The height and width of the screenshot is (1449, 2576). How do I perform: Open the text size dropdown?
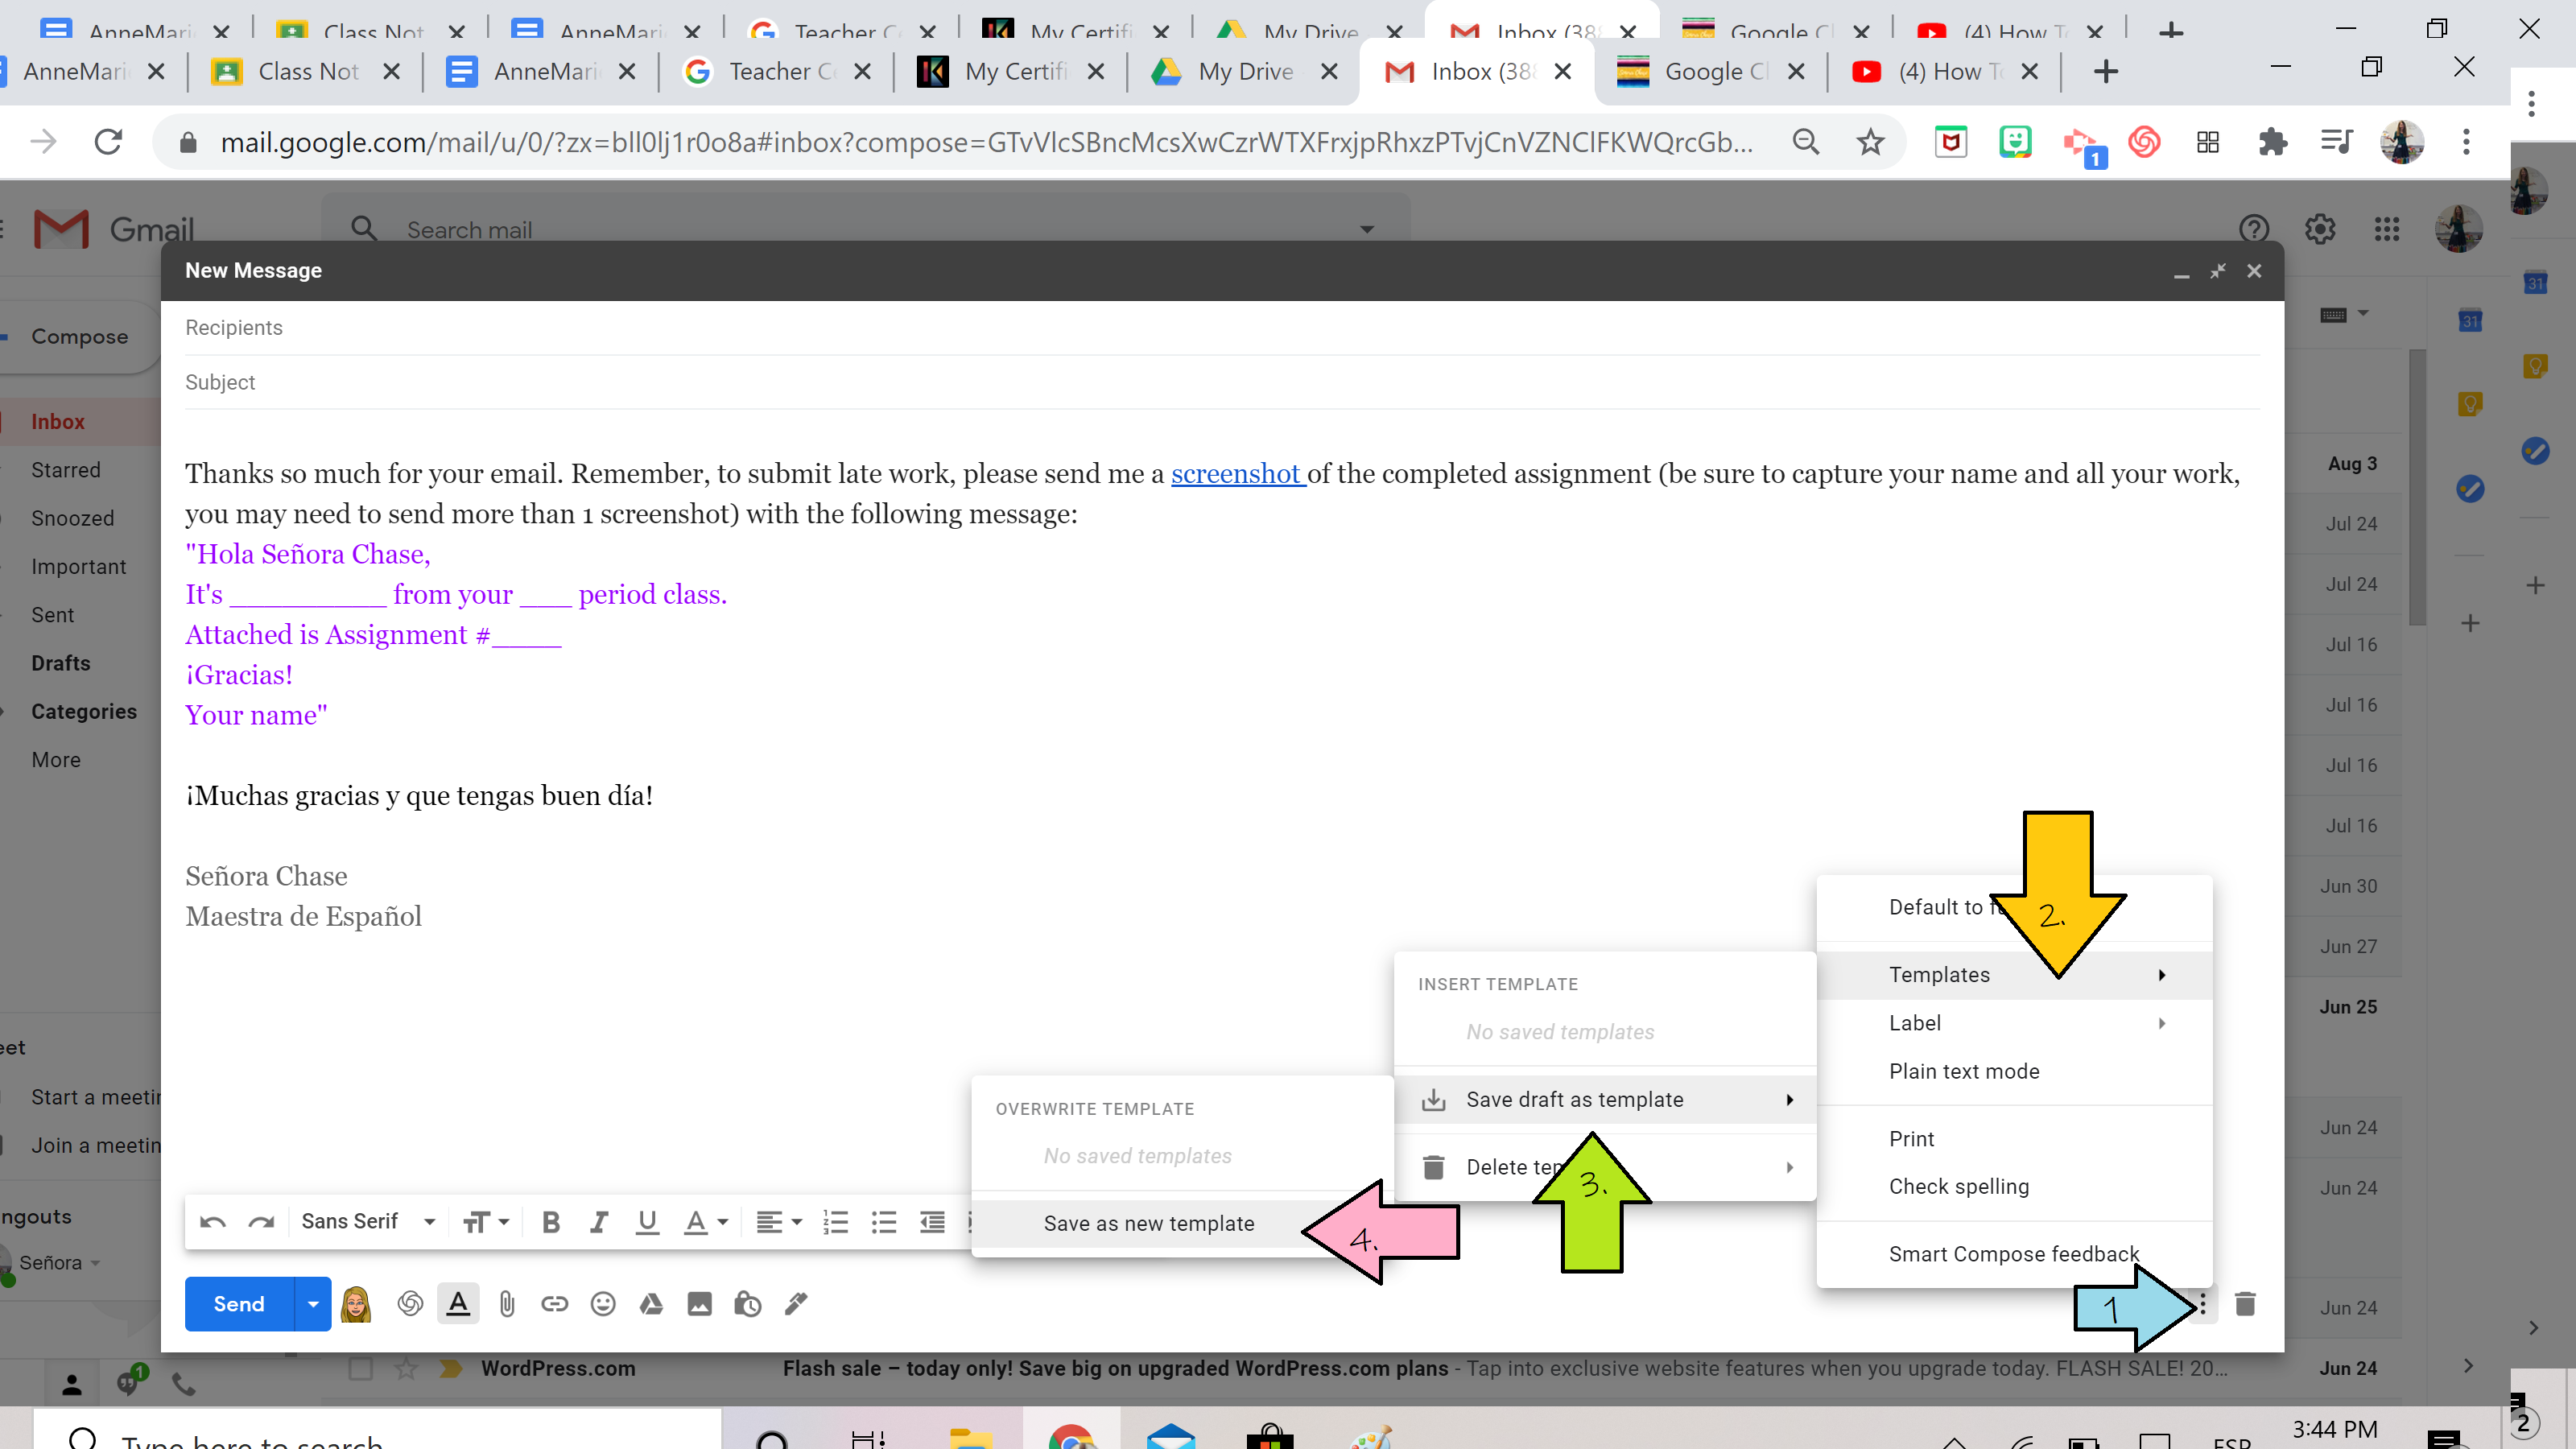pyautogui.click(x=486, y=1222)
